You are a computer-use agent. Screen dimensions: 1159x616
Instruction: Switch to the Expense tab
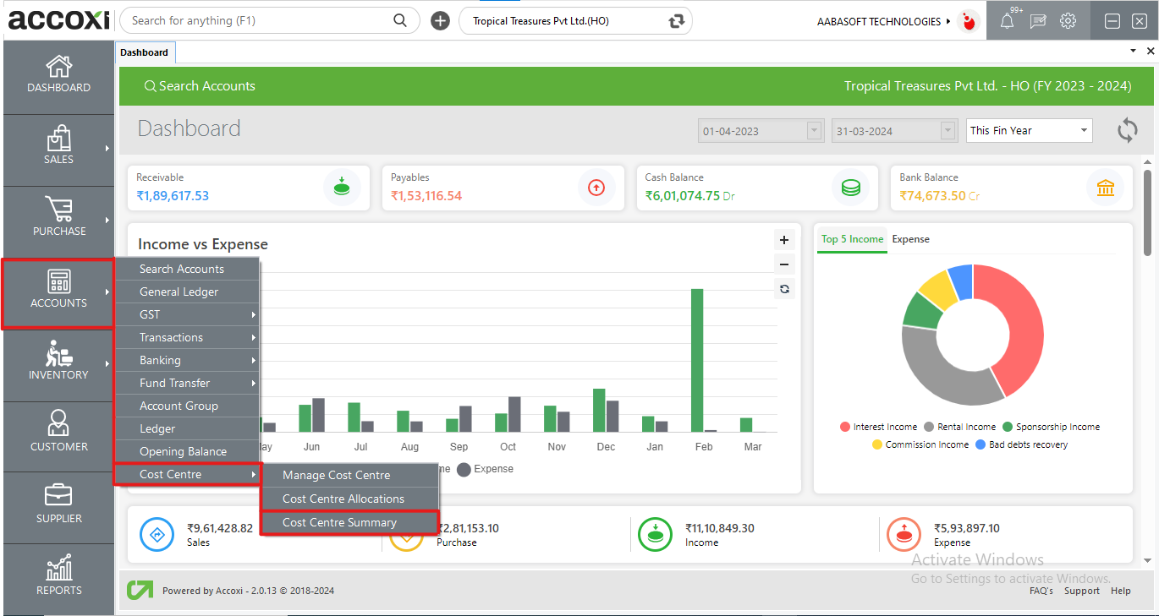pos(910,239)
